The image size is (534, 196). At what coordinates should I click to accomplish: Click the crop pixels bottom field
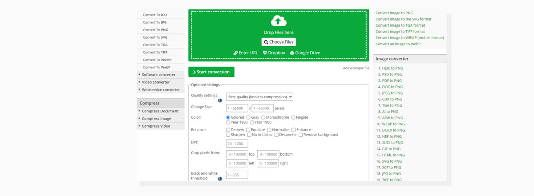point(268,154)
